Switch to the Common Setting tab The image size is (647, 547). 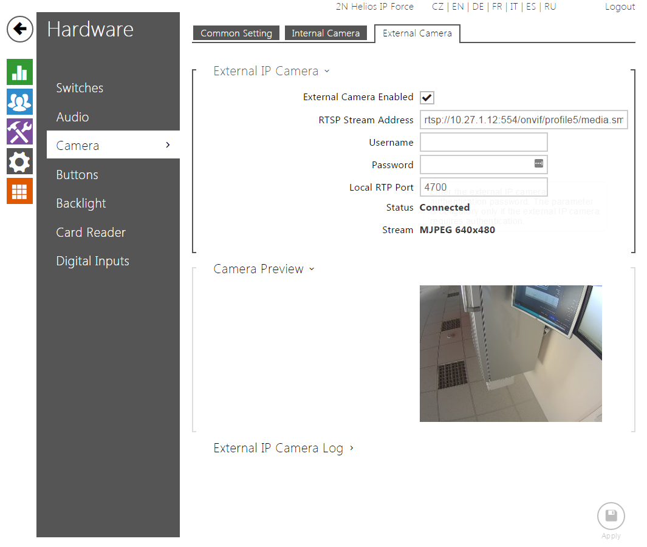pos(236,33)
